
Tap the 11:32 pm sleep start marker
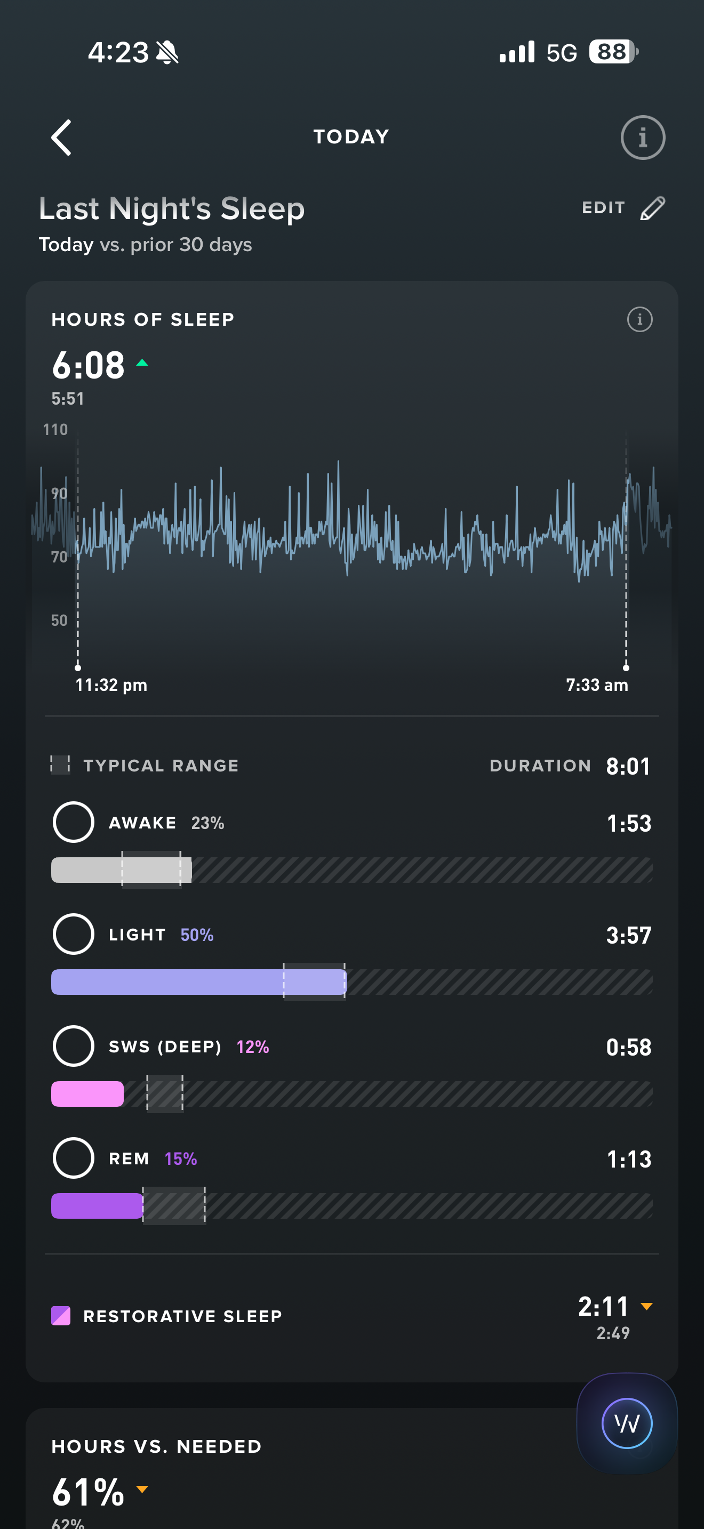tap(78, 668)
